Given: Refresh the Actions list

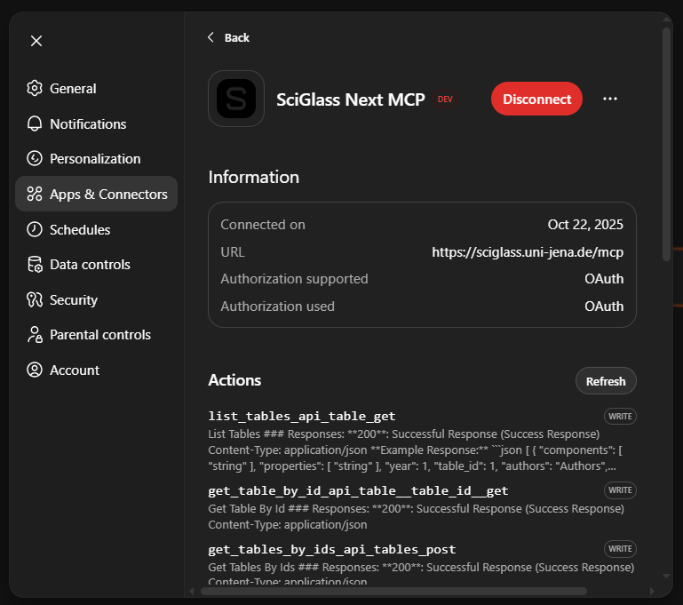Looking at the screenshot, I should (x=606, y=381).
